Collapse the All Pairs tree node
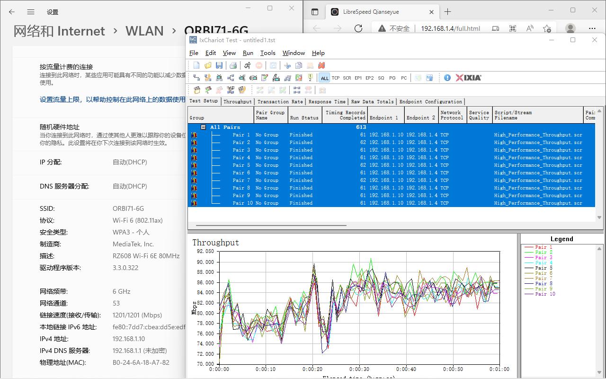 coord(203,127)
